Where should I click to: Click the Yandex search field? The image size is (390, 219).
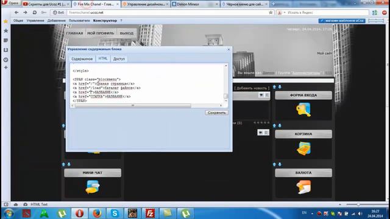pyautogui.click(x=327, y=12)
